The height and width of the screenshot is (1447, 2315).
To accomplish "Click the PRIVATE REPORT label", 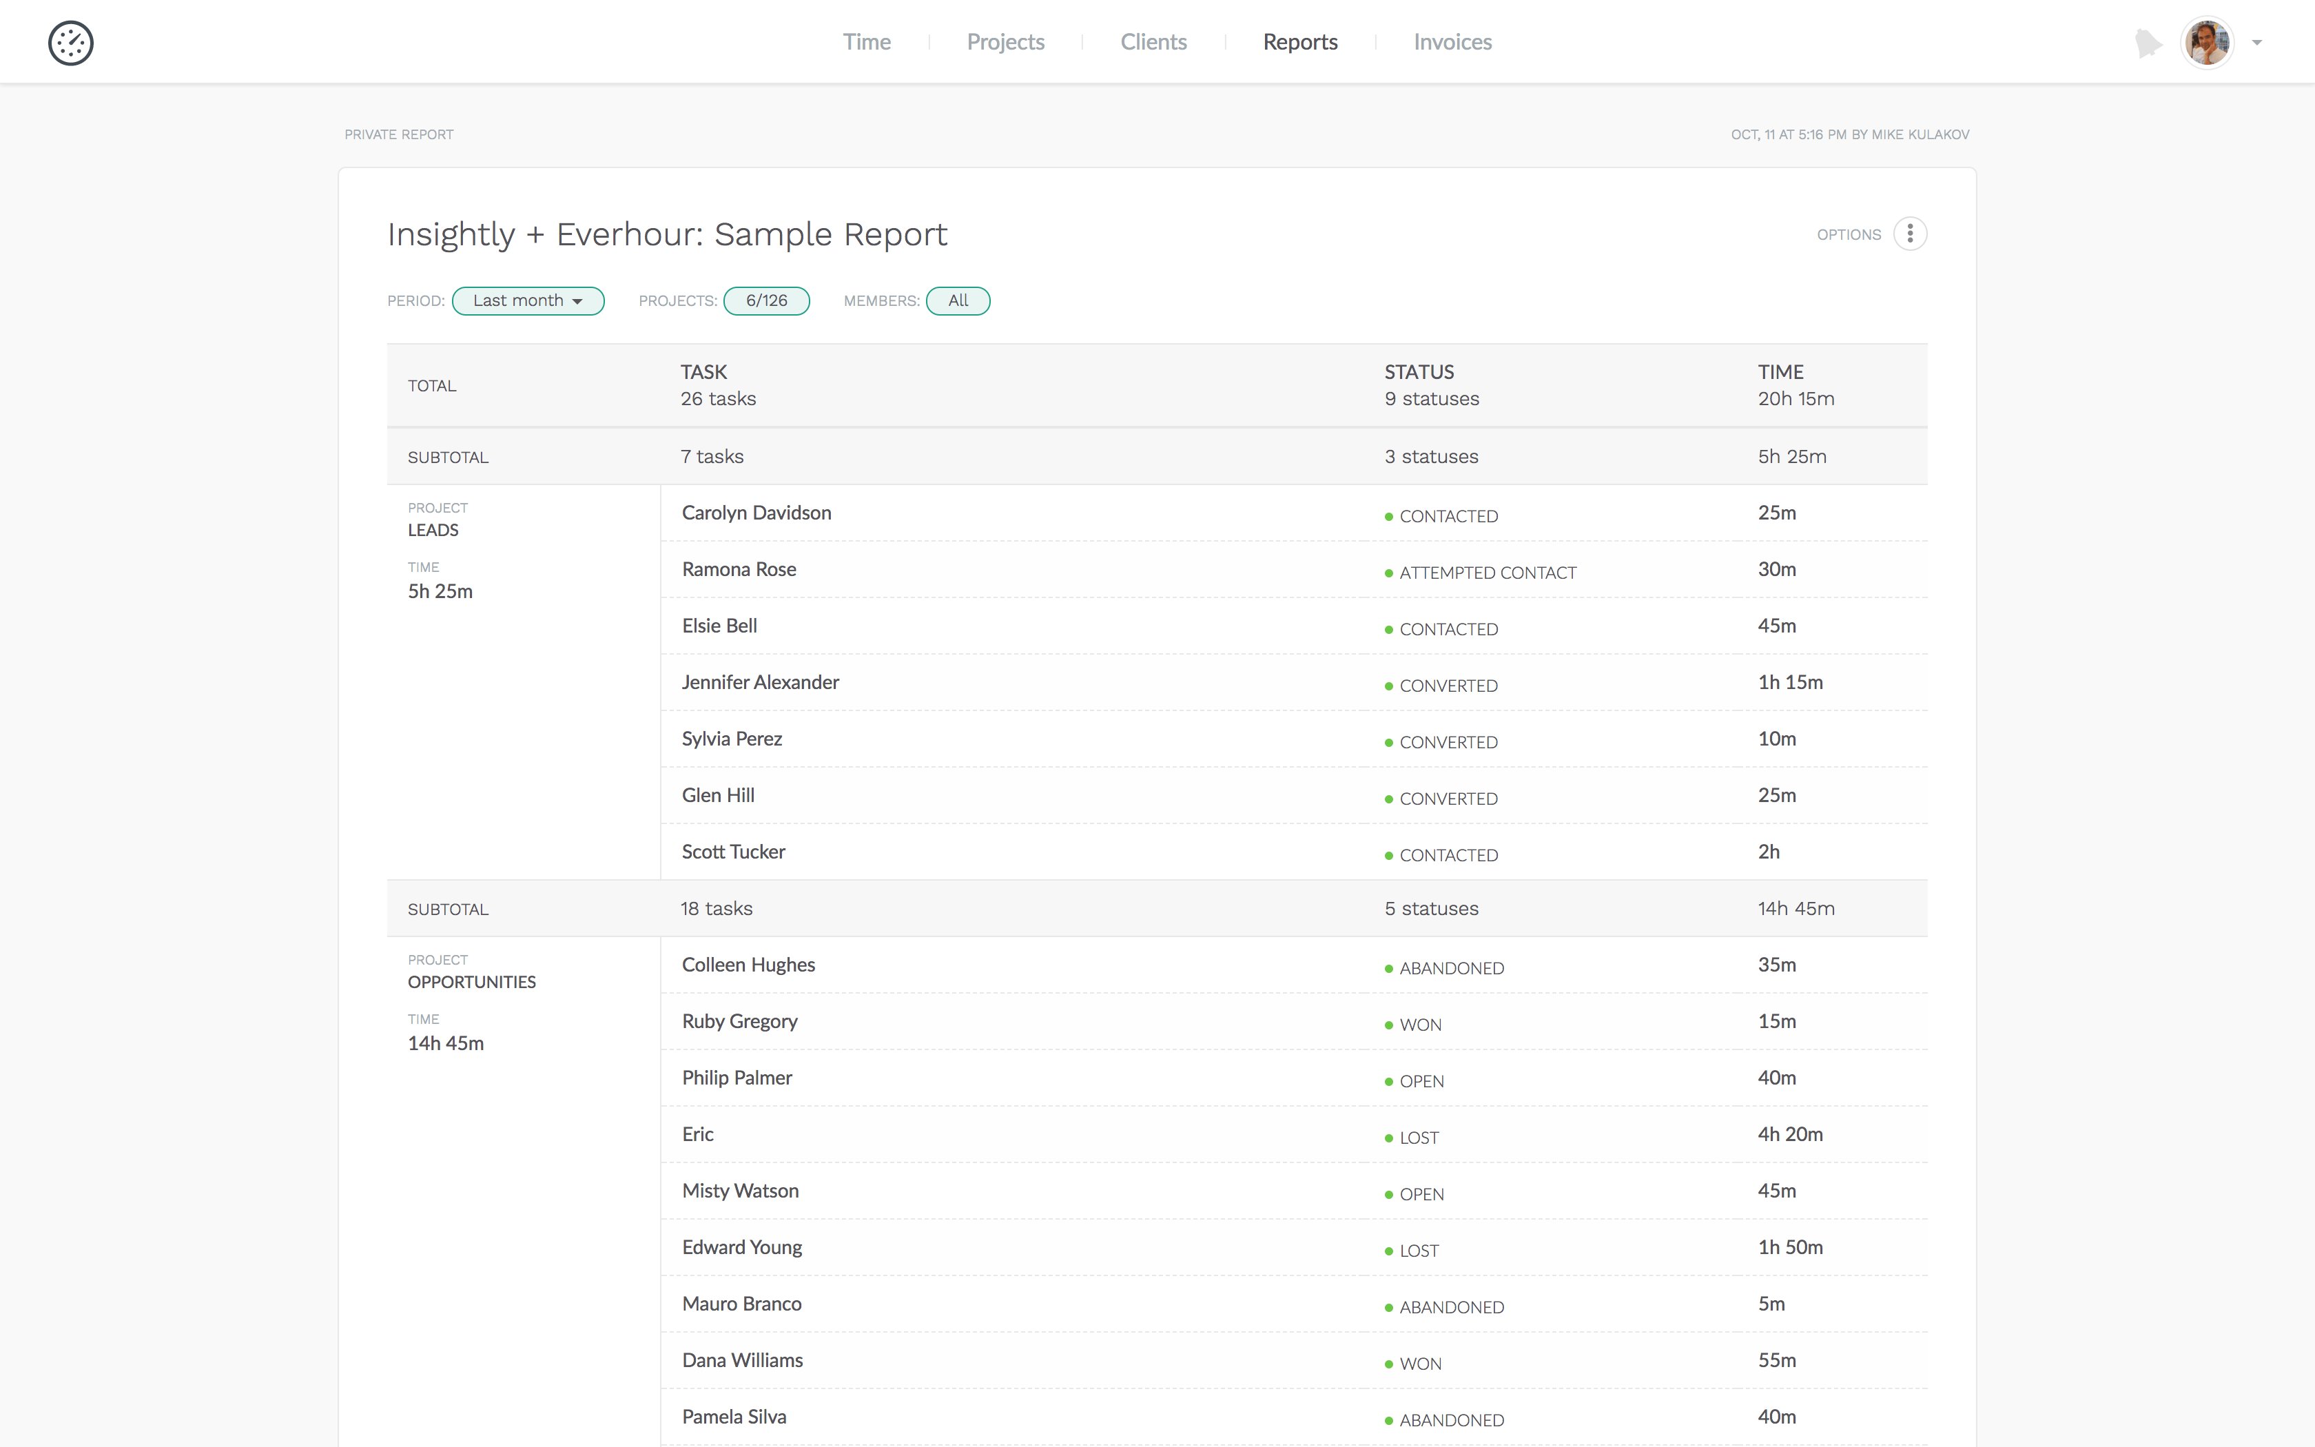I will [x=399, y=135].
